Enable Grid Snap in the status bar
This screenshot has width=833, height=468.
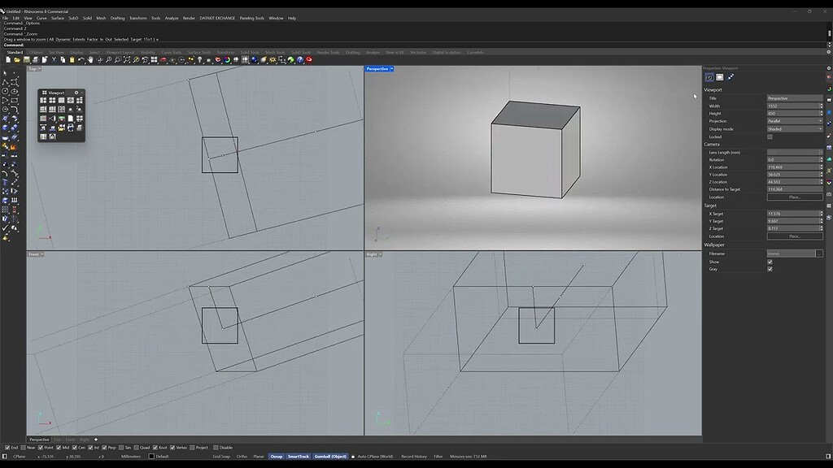pyautogui.click(x=220, y=457)
